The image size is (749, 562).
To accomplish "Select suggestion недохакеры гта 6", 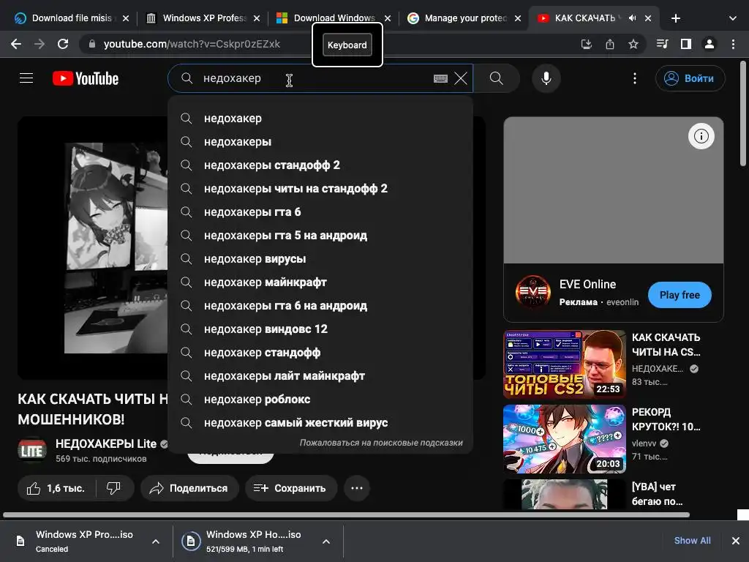I will [320, 212].
